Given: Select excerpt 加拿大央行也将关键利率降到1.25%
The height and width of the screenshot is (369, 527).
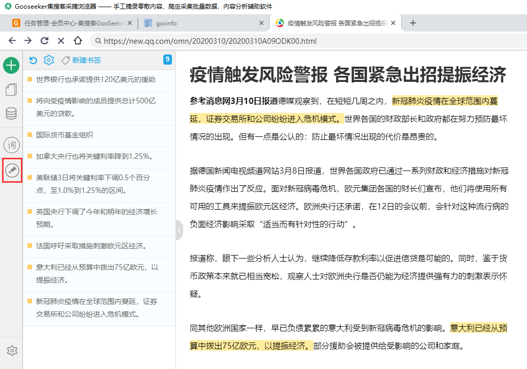Looking at the screenshot, I should coord(99,157).
